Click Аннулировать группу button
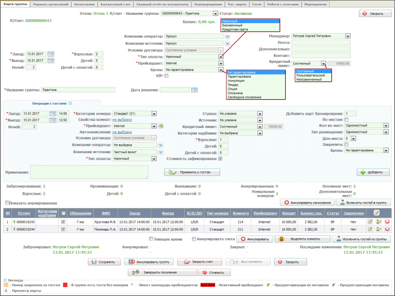The width and height of the screenshot is (395, 296). pos(149,262)
